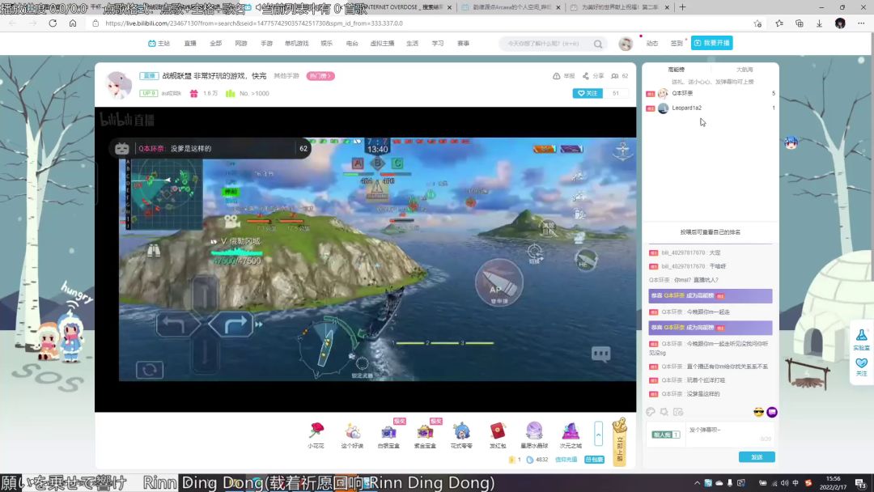
Task: Click the taskbar volume icon
Action: (x=784, y=482)
